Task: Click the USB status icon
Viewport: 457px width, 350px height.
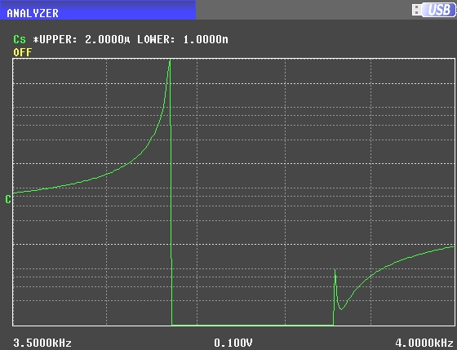Action: pyautogui.click(x=433, y=10)
